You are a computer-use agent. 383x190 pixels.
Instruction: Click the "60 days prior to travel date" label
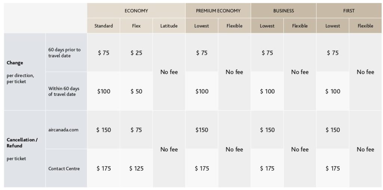coord(64,53)
